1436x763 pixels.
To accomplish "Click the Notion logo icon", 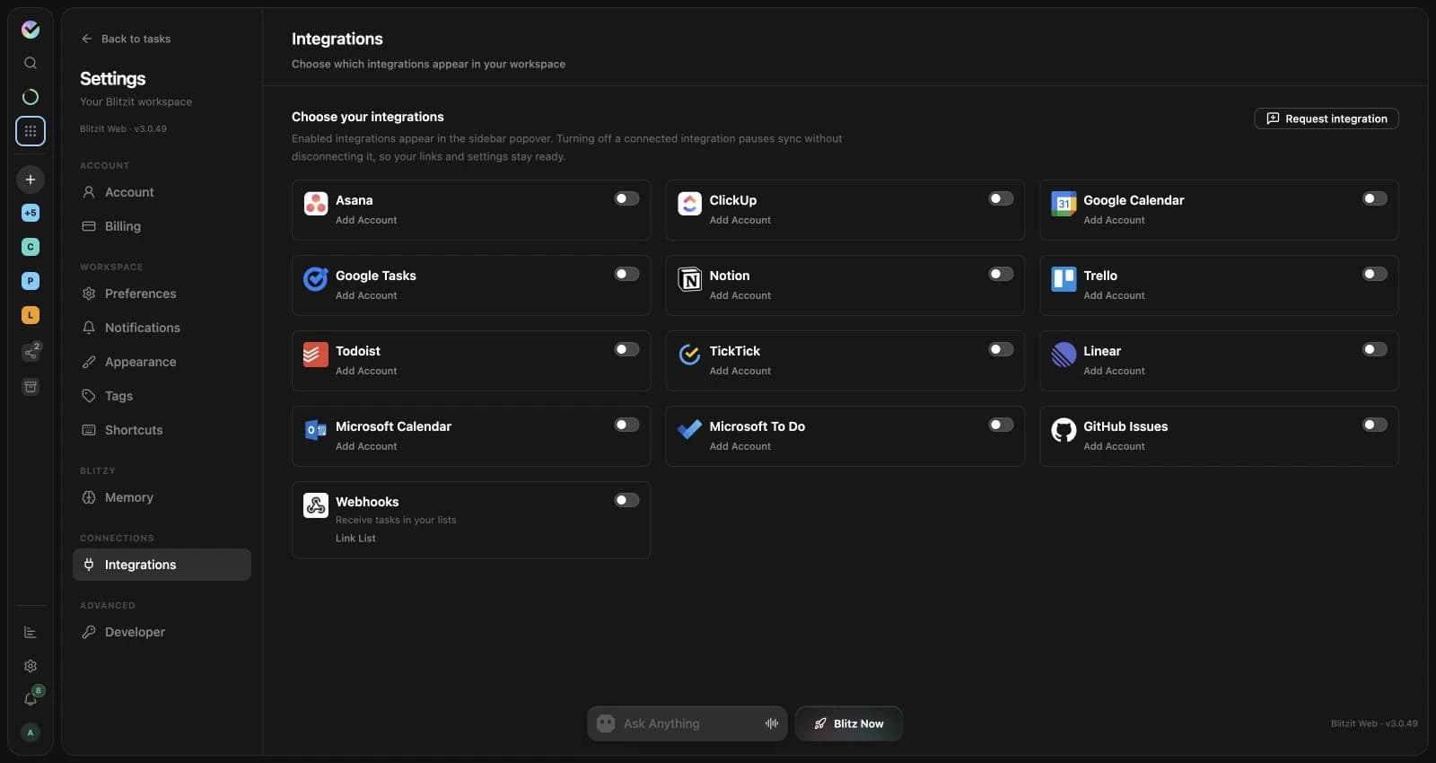I will [689, 279].
